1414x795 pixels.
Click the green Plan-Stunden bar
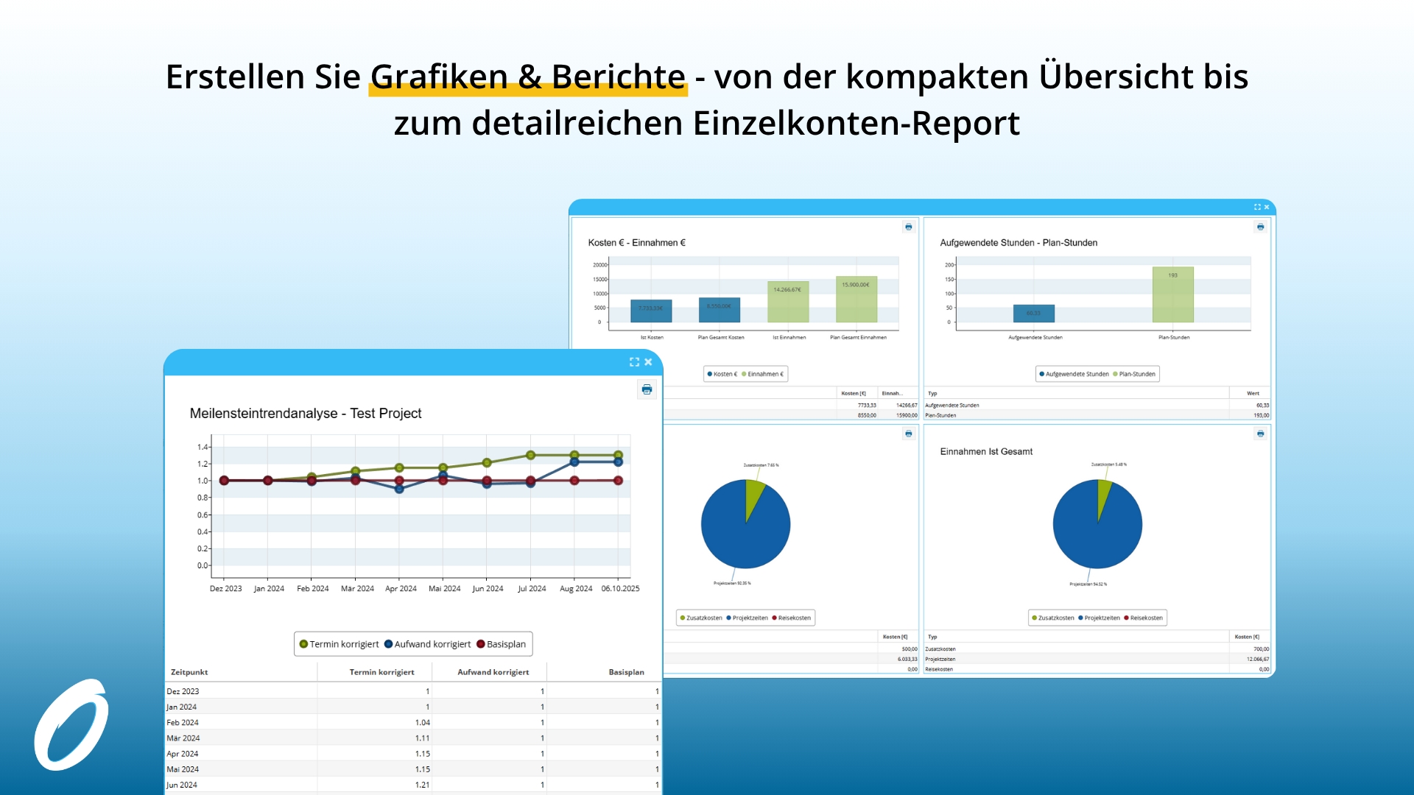click(x=1172, y=294)
